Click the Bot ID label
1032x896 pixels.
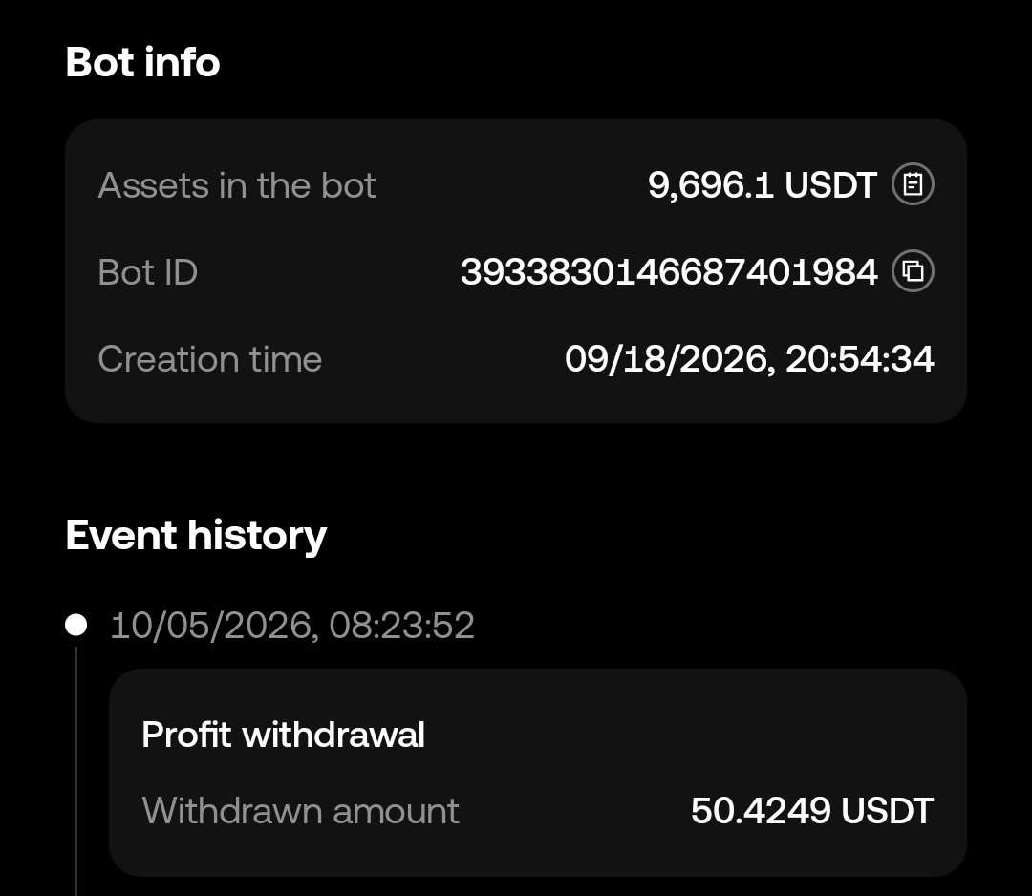(148, 272)
